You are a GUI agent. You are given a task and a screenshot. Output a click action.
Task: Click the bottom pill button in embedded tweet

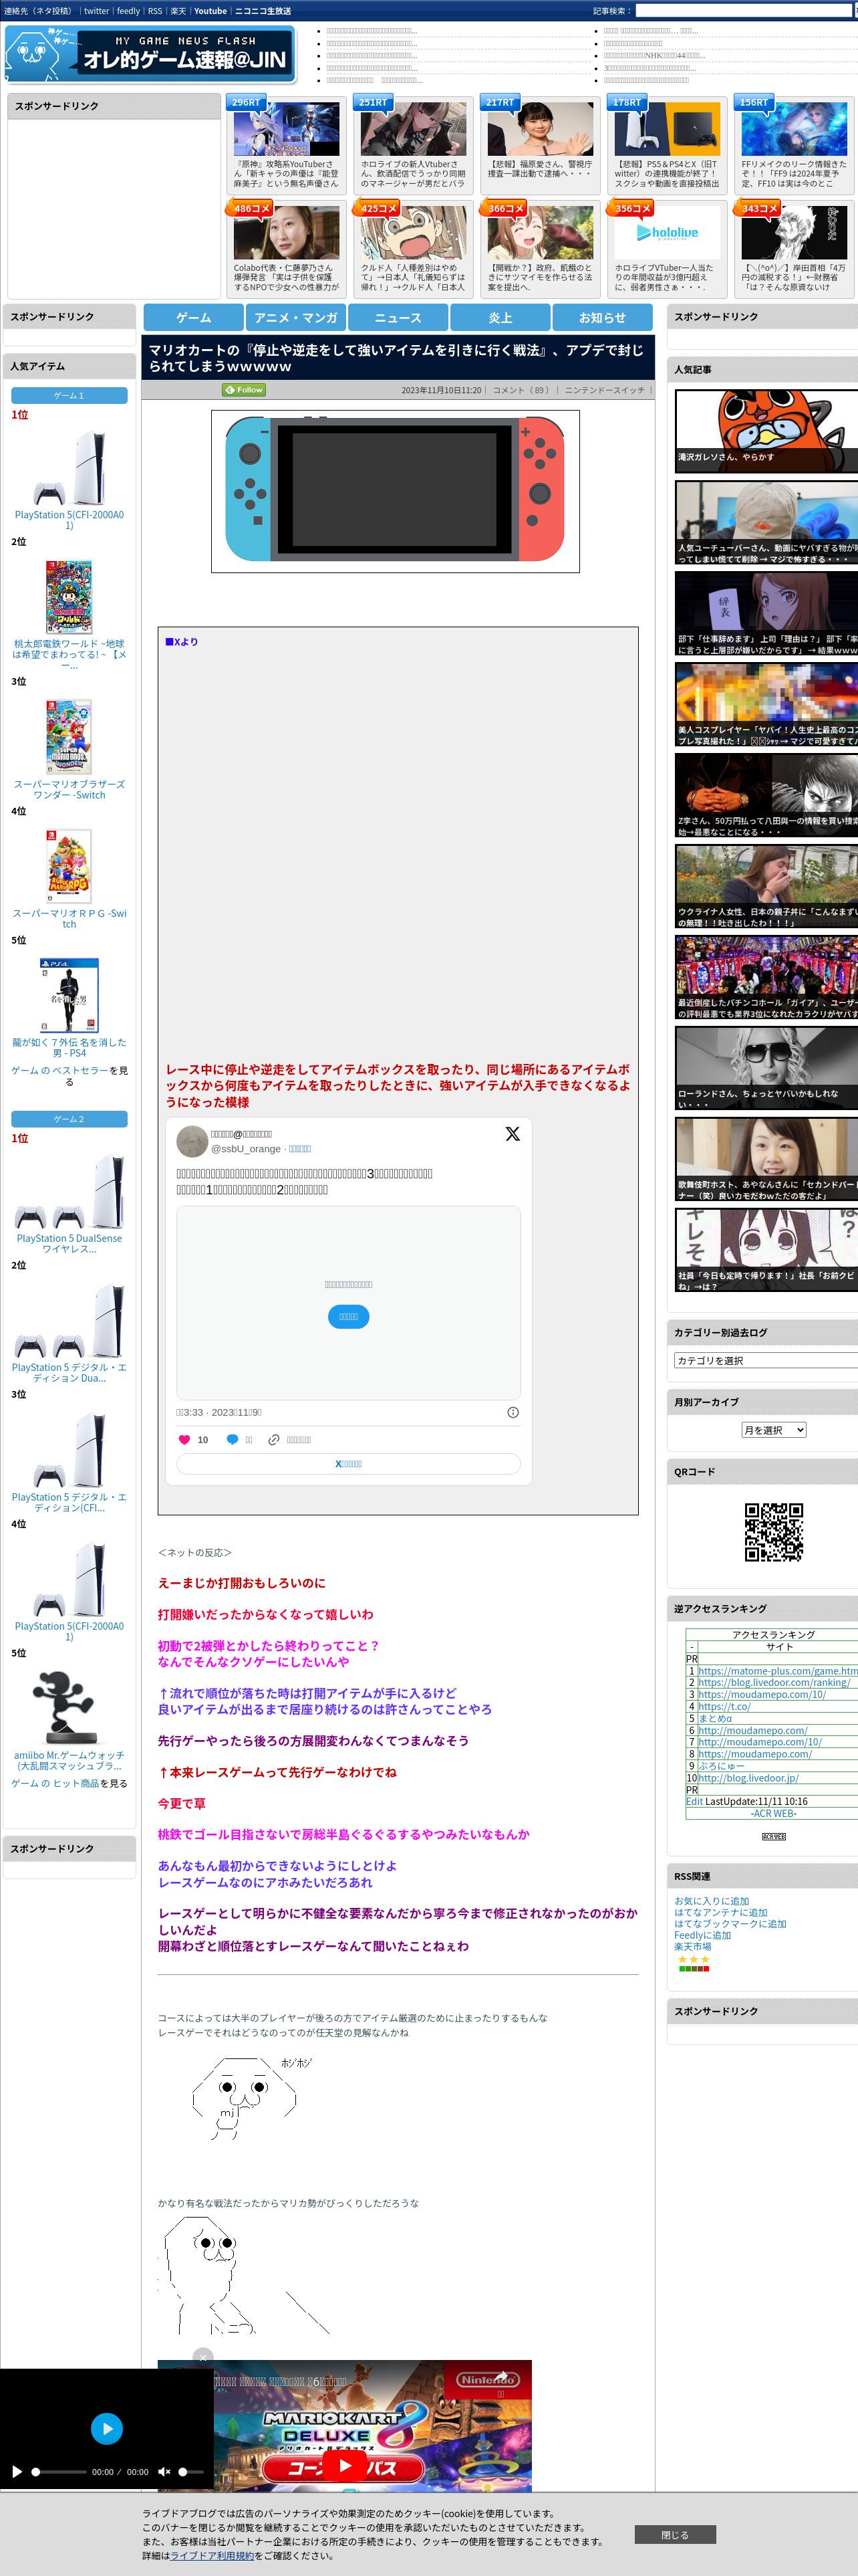pos(349,1463)
